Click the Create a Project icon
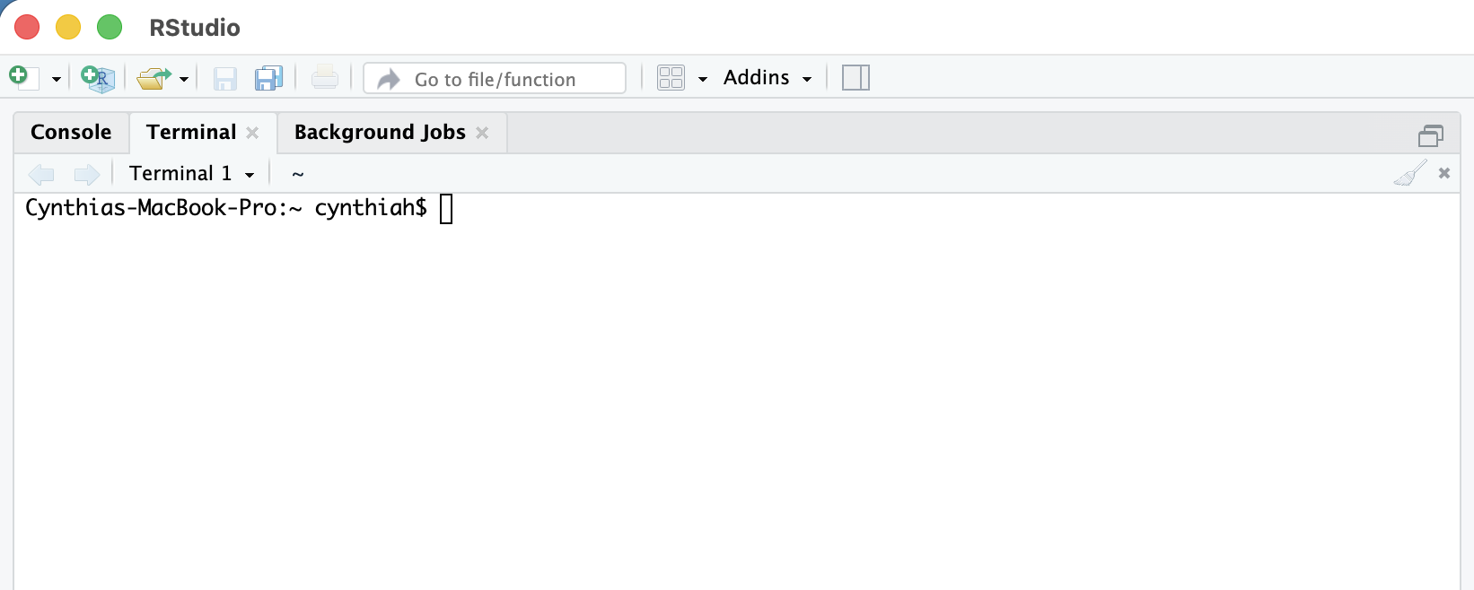Viewport: 1474px width, 590px height. [x=97, y=78]
